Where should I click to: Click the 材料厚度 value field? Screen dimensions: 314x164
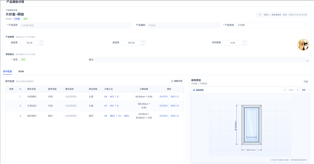coord(233,43)
